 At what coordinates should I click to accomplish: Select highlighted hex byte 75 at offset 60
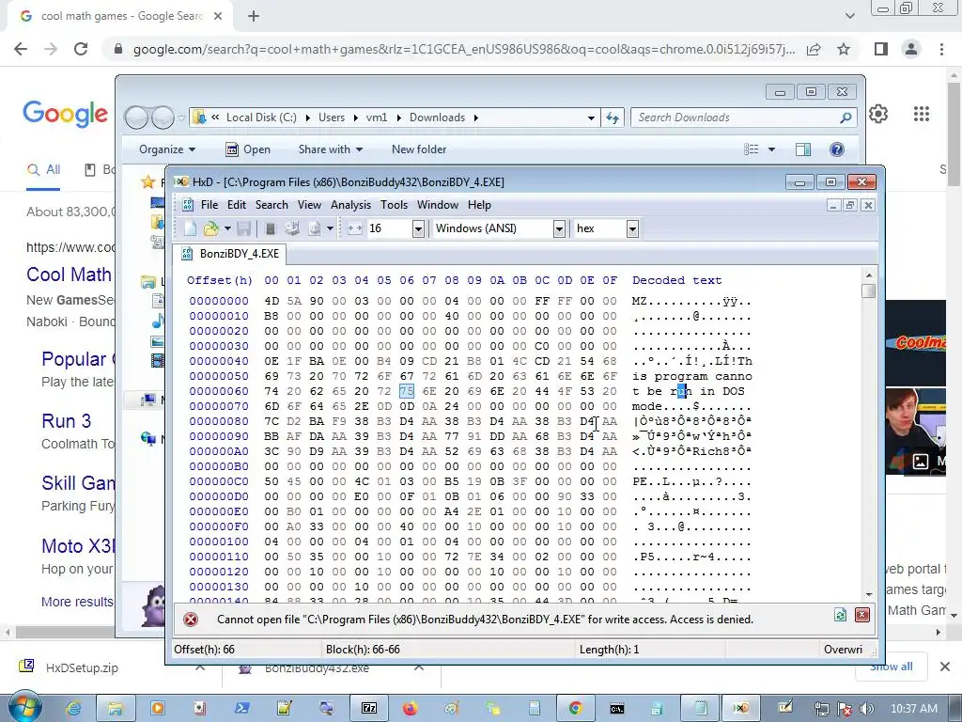coord(406,391)
